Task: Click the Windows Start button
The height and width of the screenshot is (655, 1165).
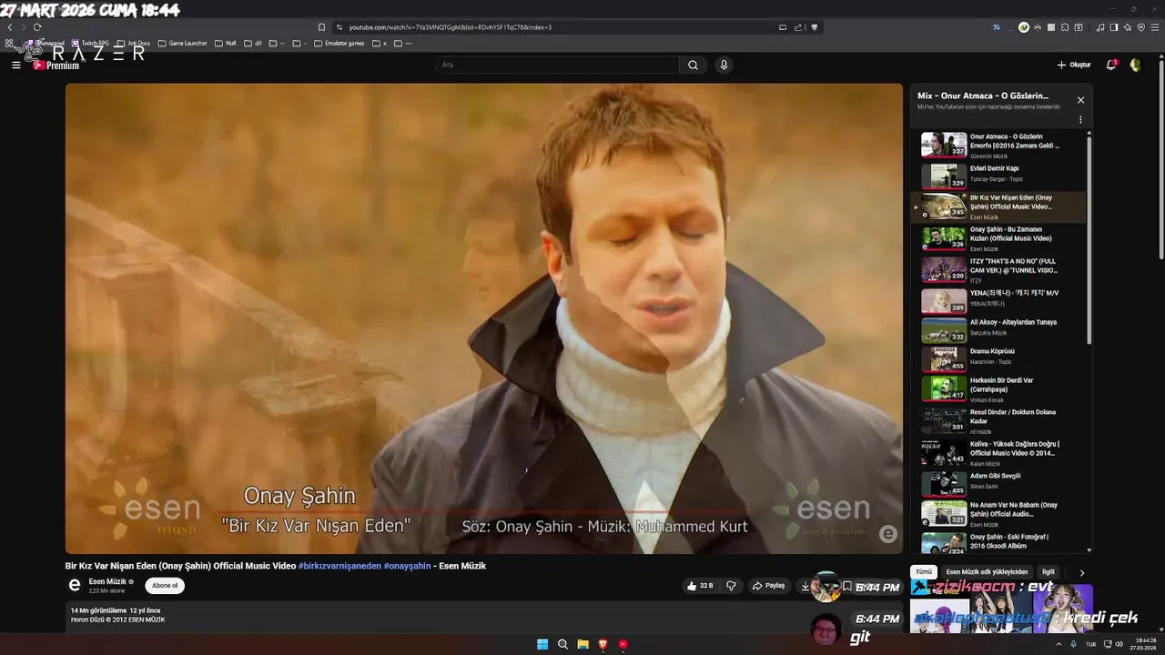Action: coord(542,644)
